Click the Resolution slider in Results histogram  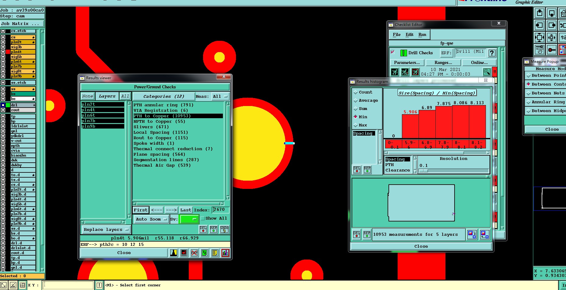[454, 171]
